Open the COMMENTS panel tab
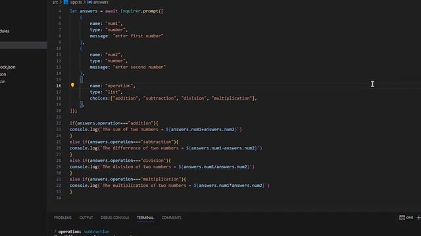The width and height of the screenshot is (421, 236). point(171,218)
